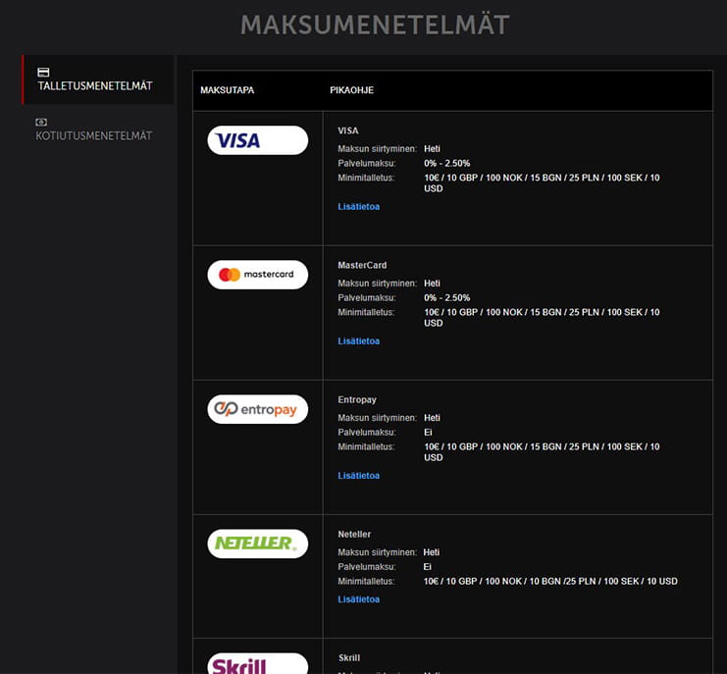Click the Mastercard logo
This screenshot has width=727, height=674.
(258, 275)
